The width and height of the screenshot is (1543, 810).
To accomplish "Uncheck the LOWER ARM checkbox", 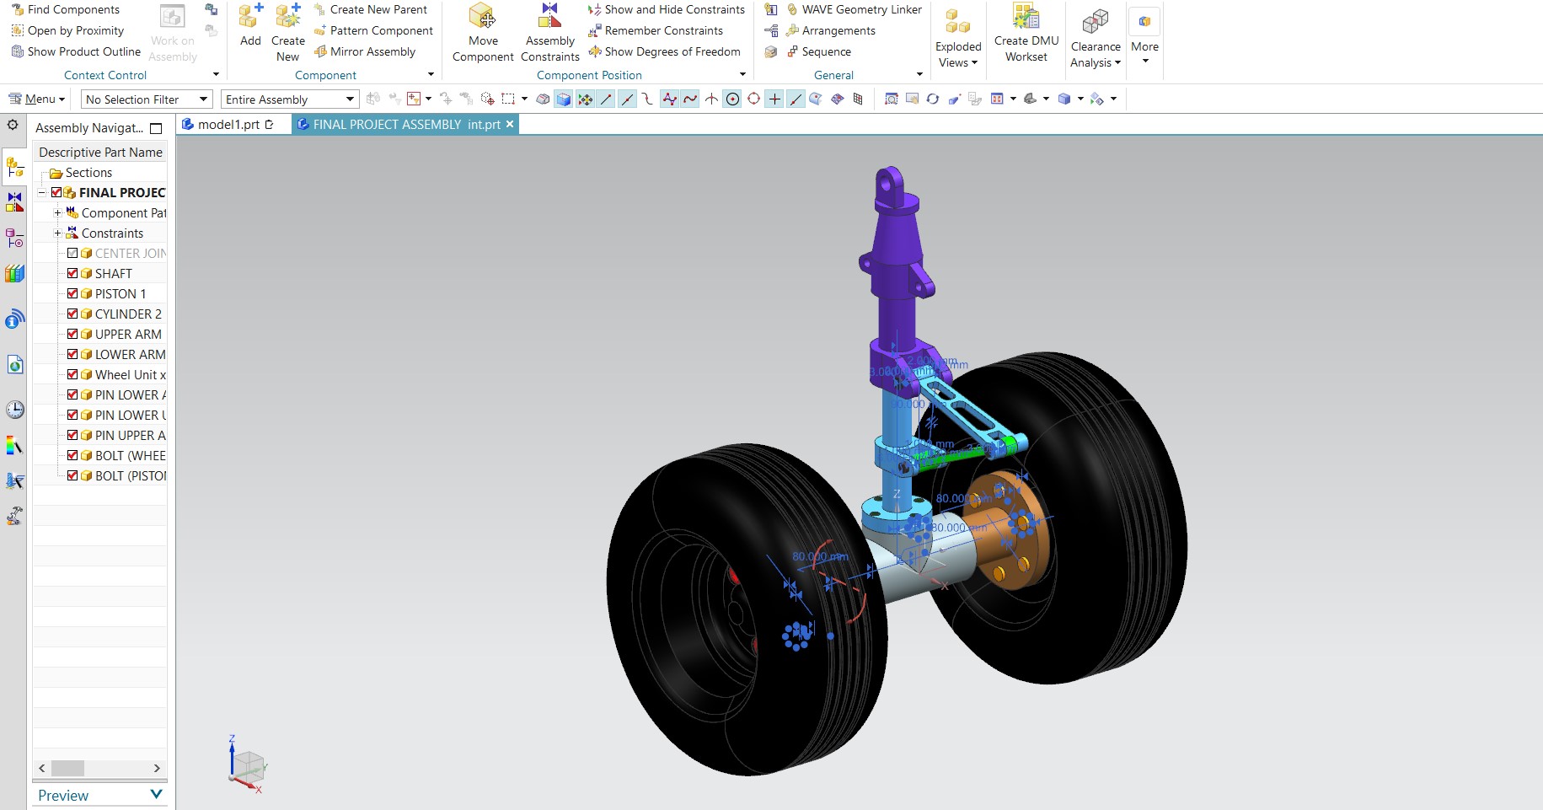I will pos(72,354).
